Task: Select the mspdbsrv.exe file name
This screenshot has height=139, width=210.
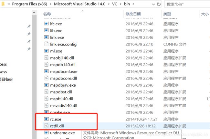Action: pos(63,85)
